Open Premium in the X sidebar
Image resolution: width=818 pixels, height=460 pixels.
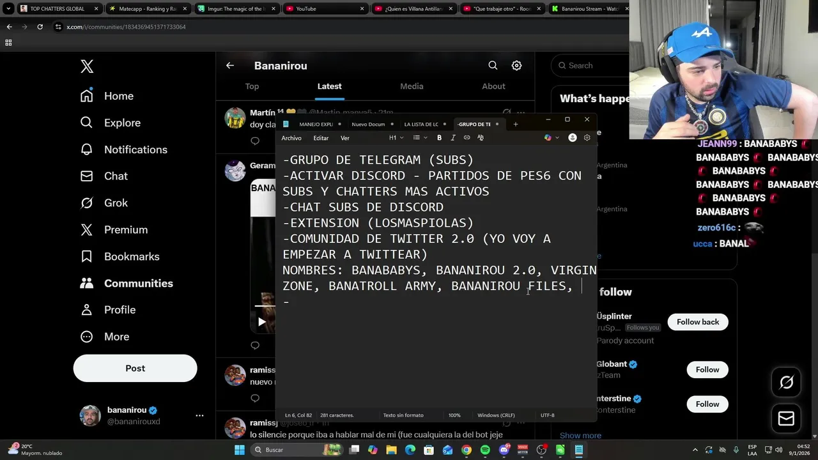coord(114,230)
